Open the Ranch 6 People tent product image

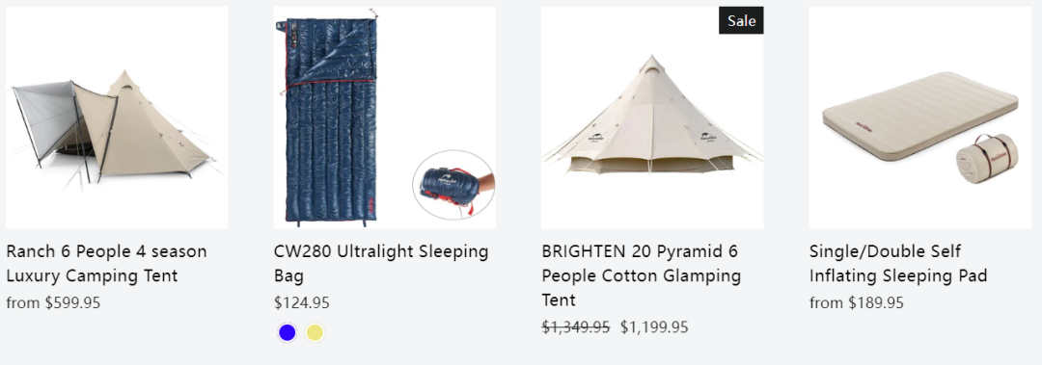pyautogui.click(x=117, y=117)
